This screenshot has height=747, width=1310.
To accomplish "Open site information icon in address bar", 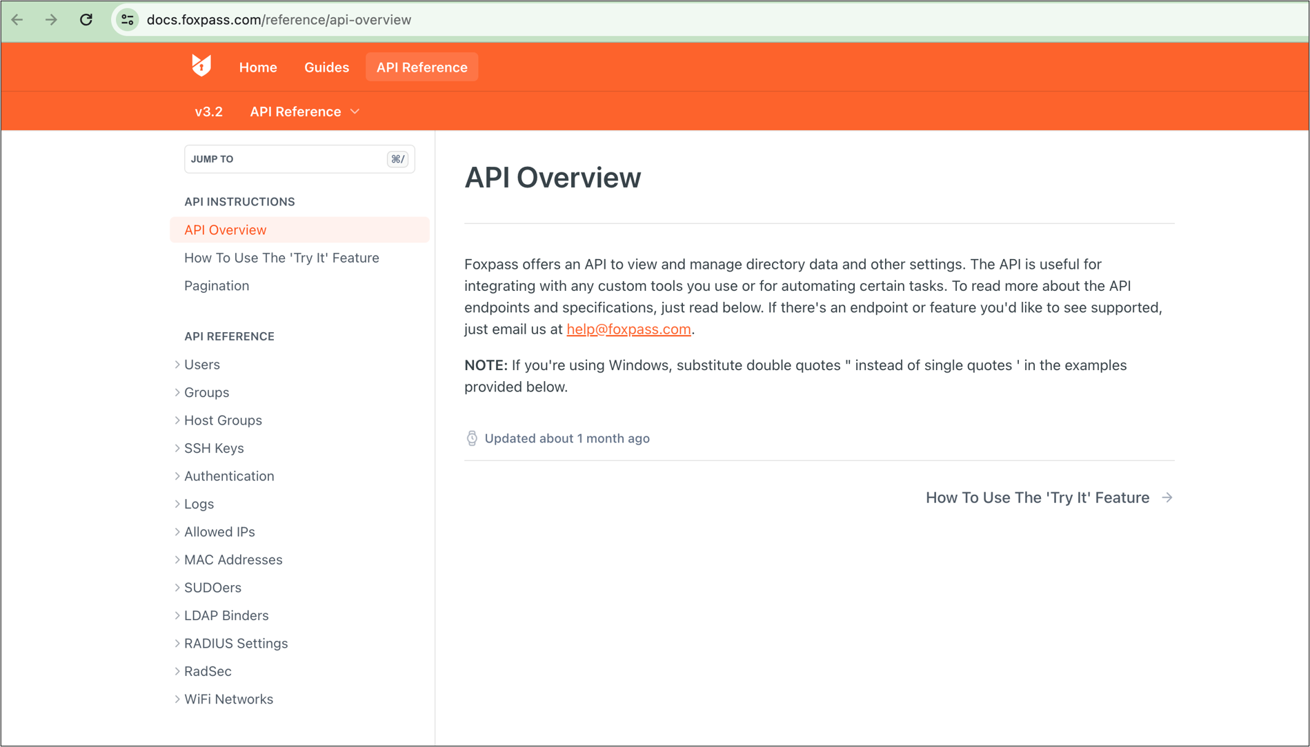I will point(128,20).
